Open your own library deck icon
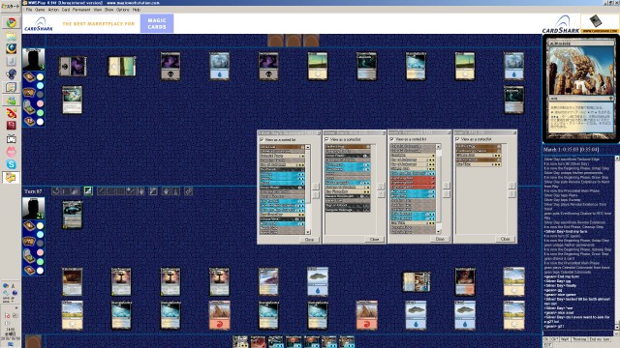Image resolution: width=620 pixels, height=348 pixels. click(x=29, y=226)
